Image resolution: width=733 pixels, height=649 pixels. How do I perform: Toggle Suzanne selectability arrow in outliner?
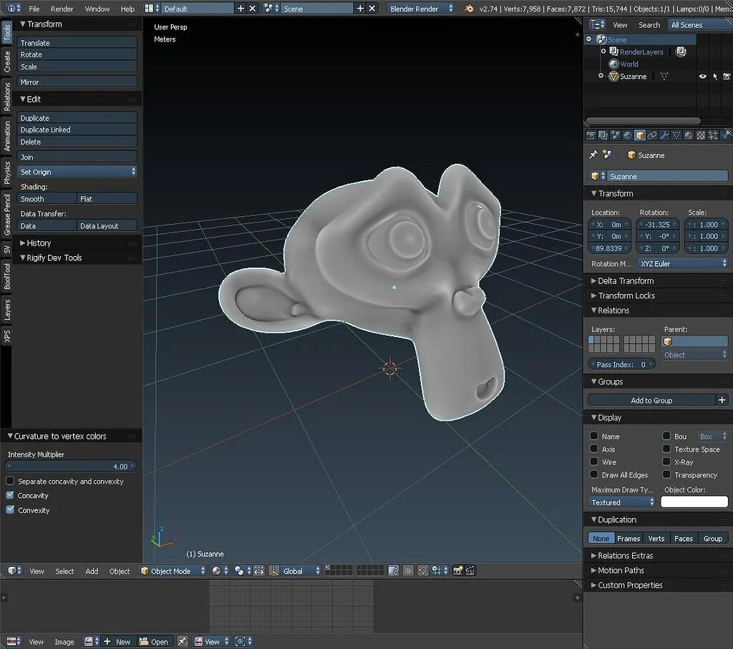pos(715,76)
